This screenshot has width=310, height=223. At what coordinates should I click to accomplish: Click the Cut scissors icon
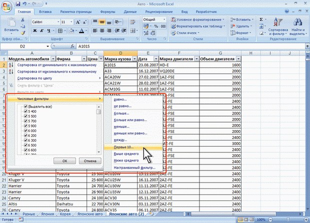(x=22, y=20)
